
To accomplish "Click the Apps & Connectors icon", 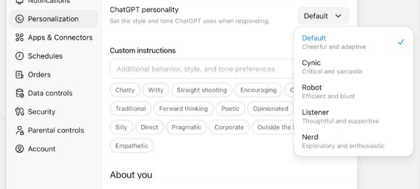I will (20, 37).
